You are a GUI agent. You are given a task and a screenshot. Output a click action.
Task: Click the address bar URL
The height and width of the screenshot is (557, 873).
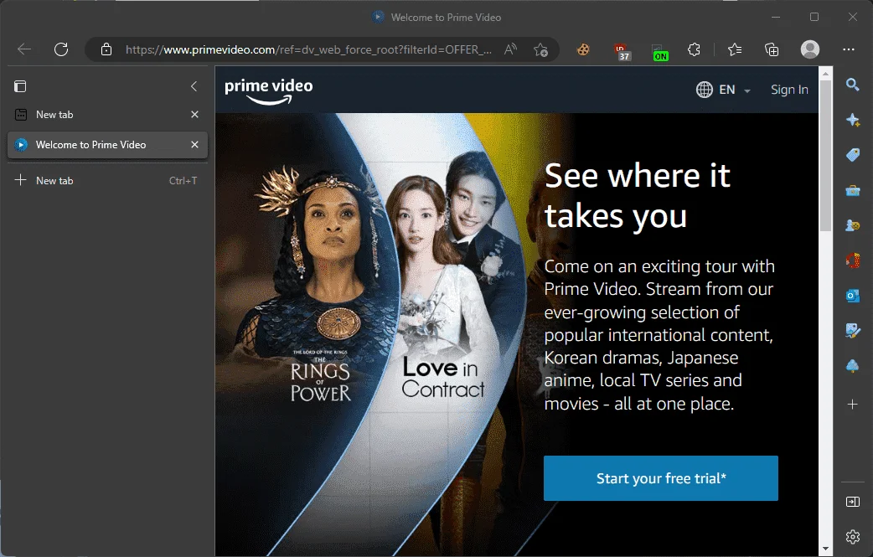pos(308,49)
